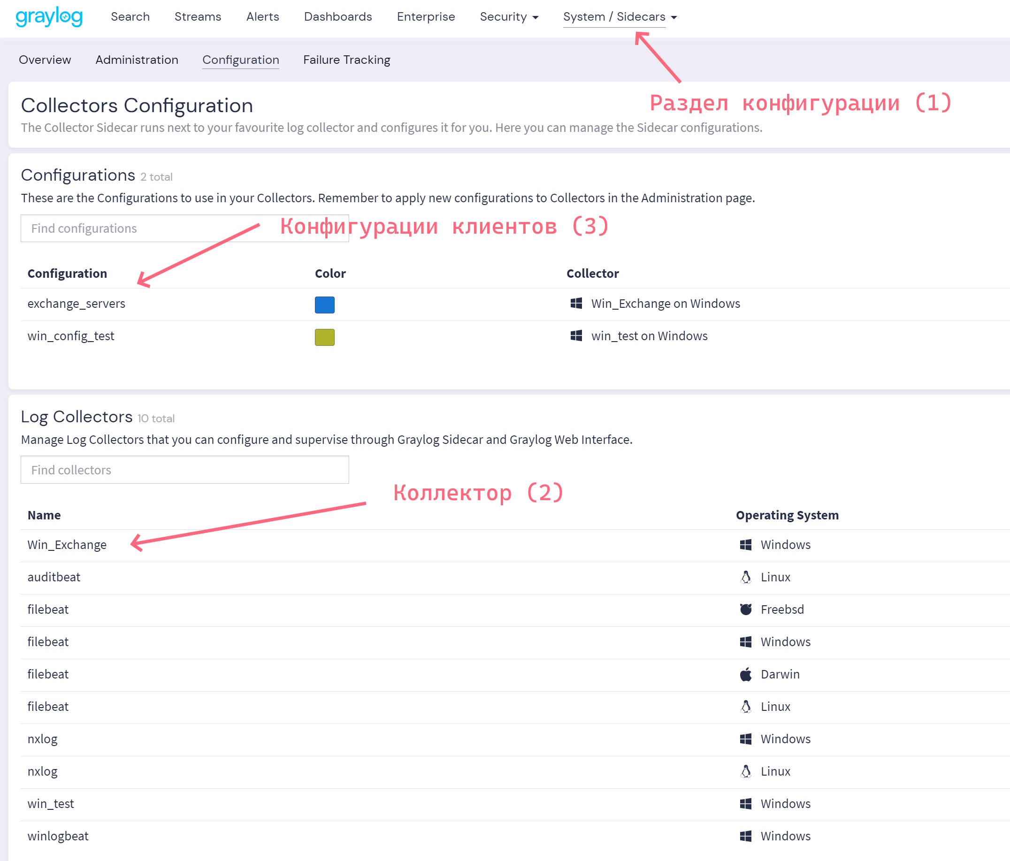Open the winlogbeat collector entry

pyautogui.click(x=58, y=836)
